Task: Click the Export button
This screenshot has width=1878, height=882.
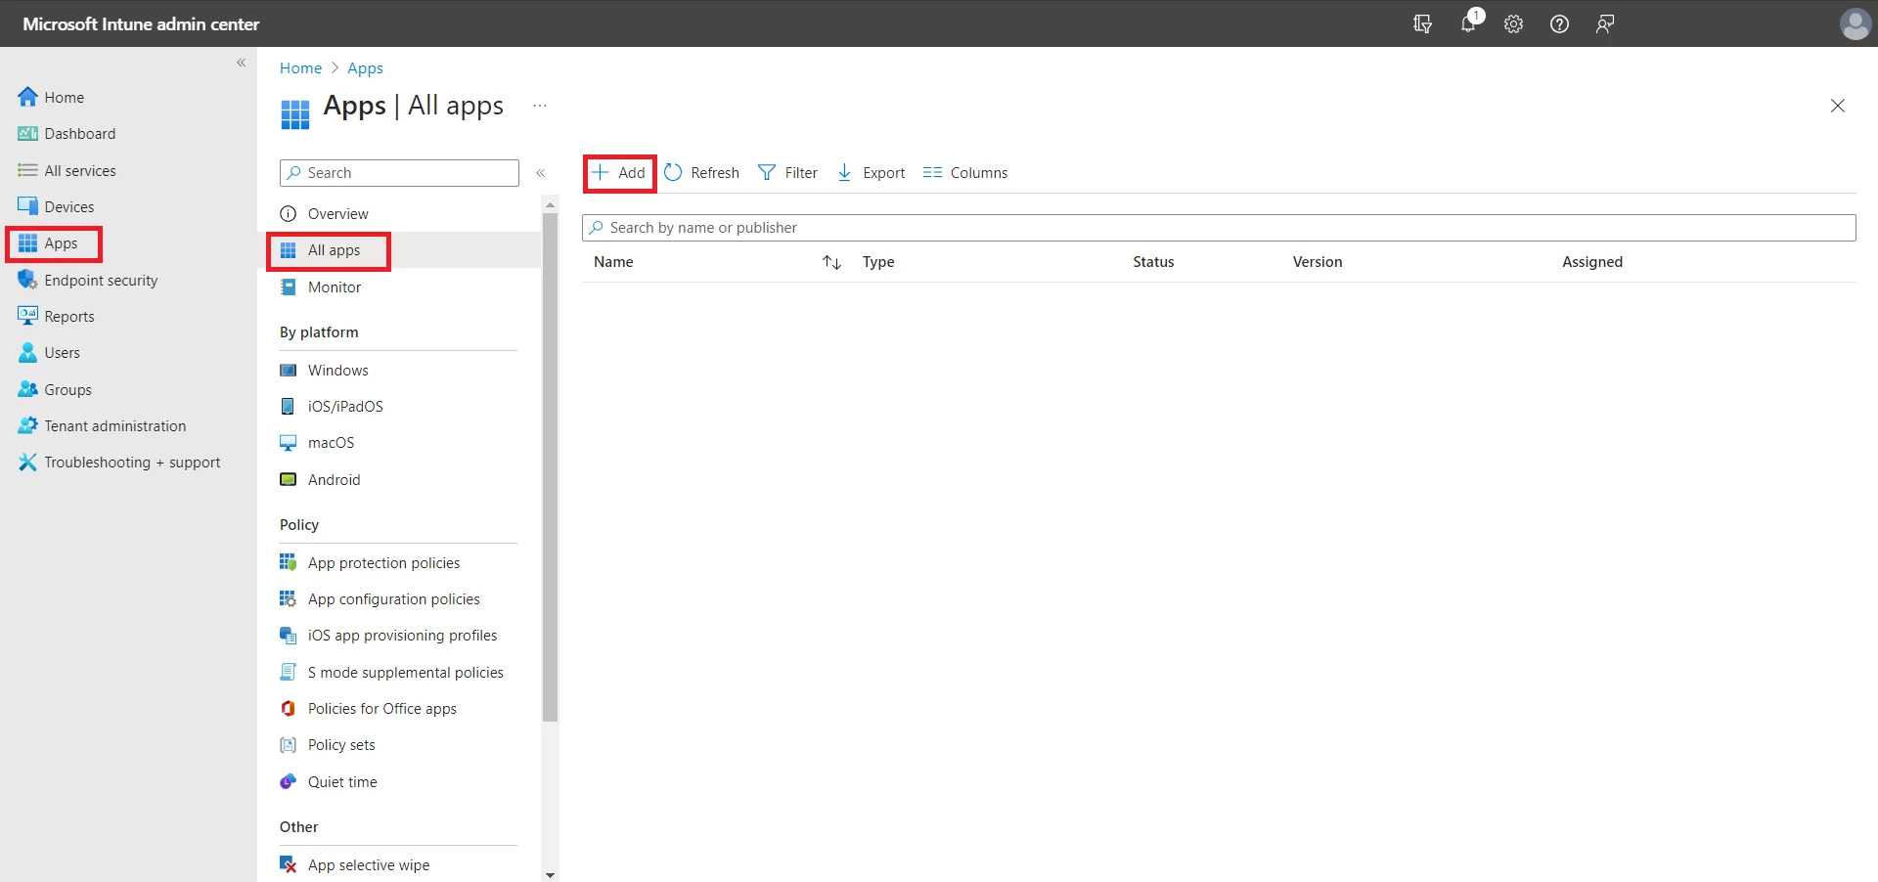Action: pos(872,173)
